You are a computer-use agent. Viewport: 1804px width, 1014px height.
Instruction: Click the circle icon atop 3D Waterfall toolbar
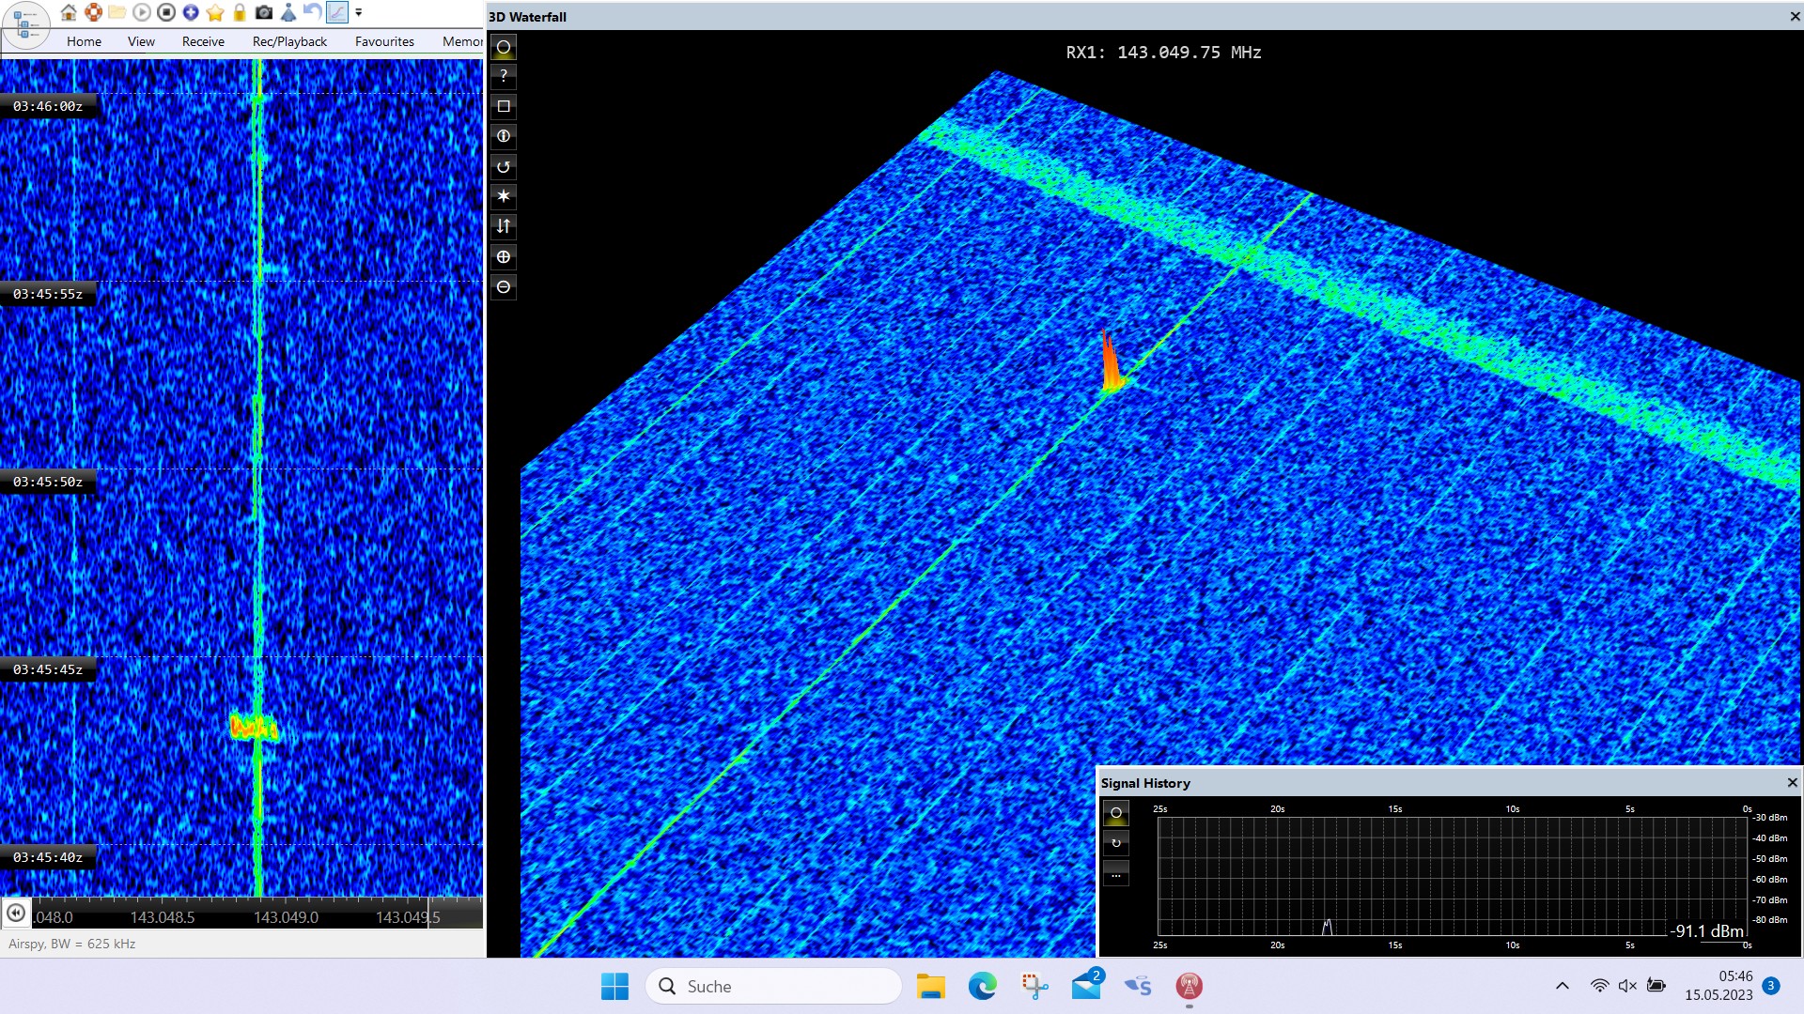(504, 47)
